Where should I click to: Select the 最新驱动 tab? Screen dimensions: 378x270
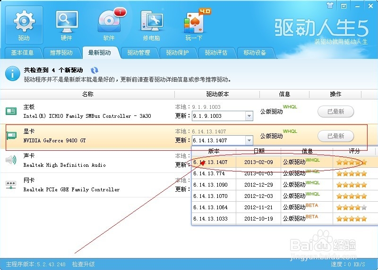(x=100, y=53)
